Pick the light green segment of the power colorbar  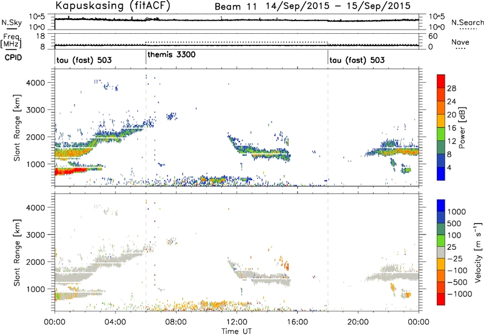click(441, 134)
